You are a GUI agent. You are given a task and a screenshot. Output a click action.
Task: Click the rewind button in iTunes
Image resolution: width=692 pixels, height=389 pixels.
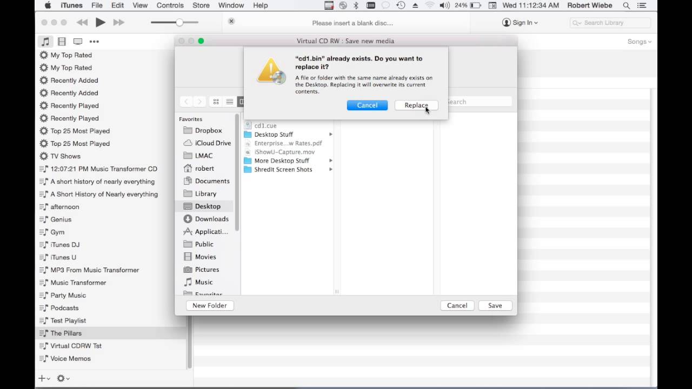(x=82, y=22)
